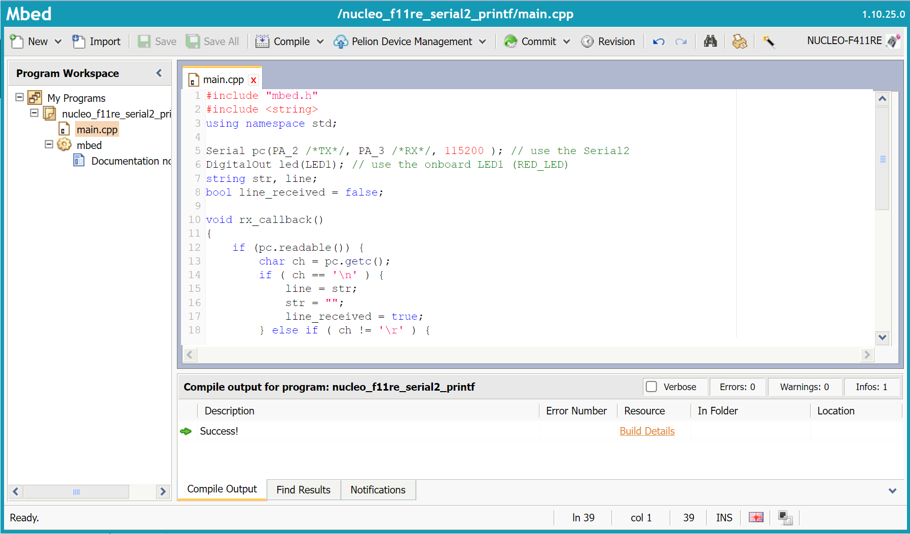Select main.cpp in the workspace tree
910x534 pixels.
97,129
